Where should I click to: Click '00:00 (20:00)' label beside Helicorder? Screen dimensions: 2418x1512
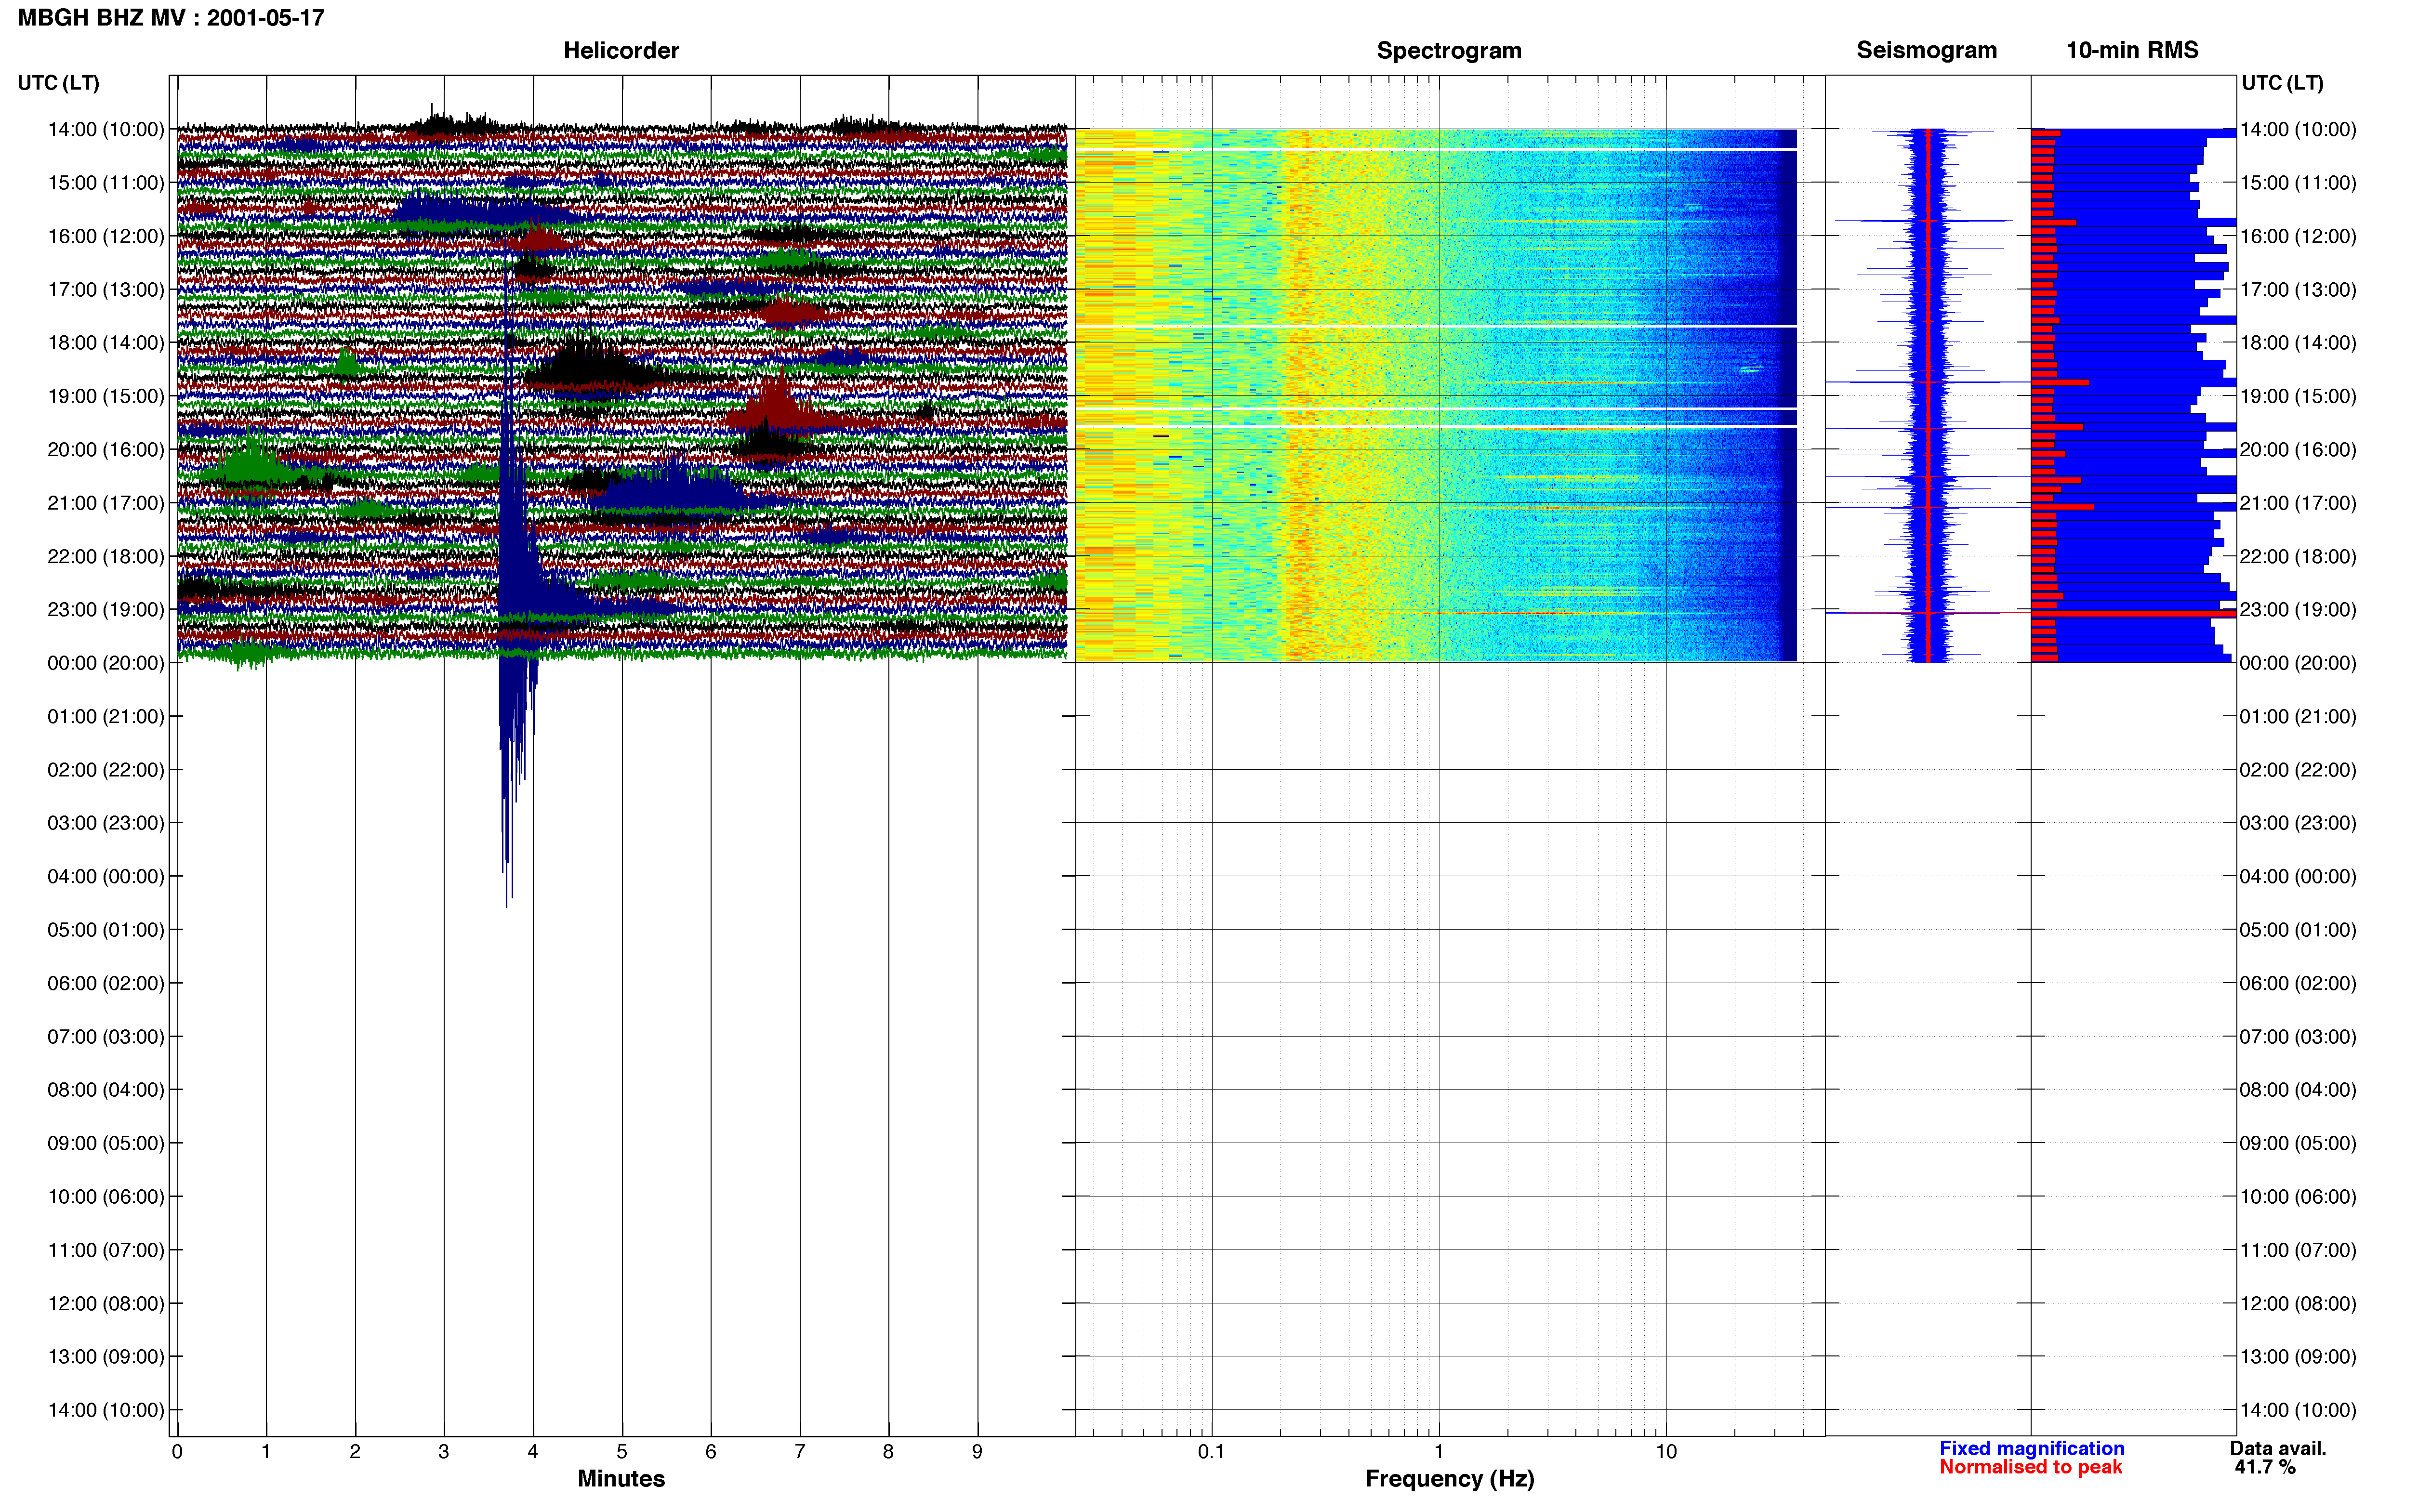point(106,663)
